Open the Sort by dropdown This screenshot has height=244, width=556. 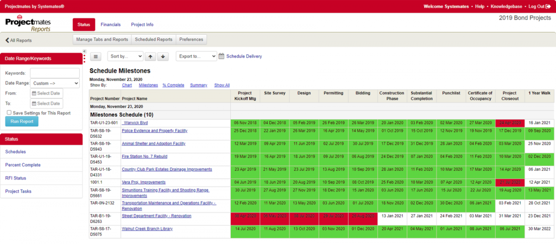tap(125, 56)
